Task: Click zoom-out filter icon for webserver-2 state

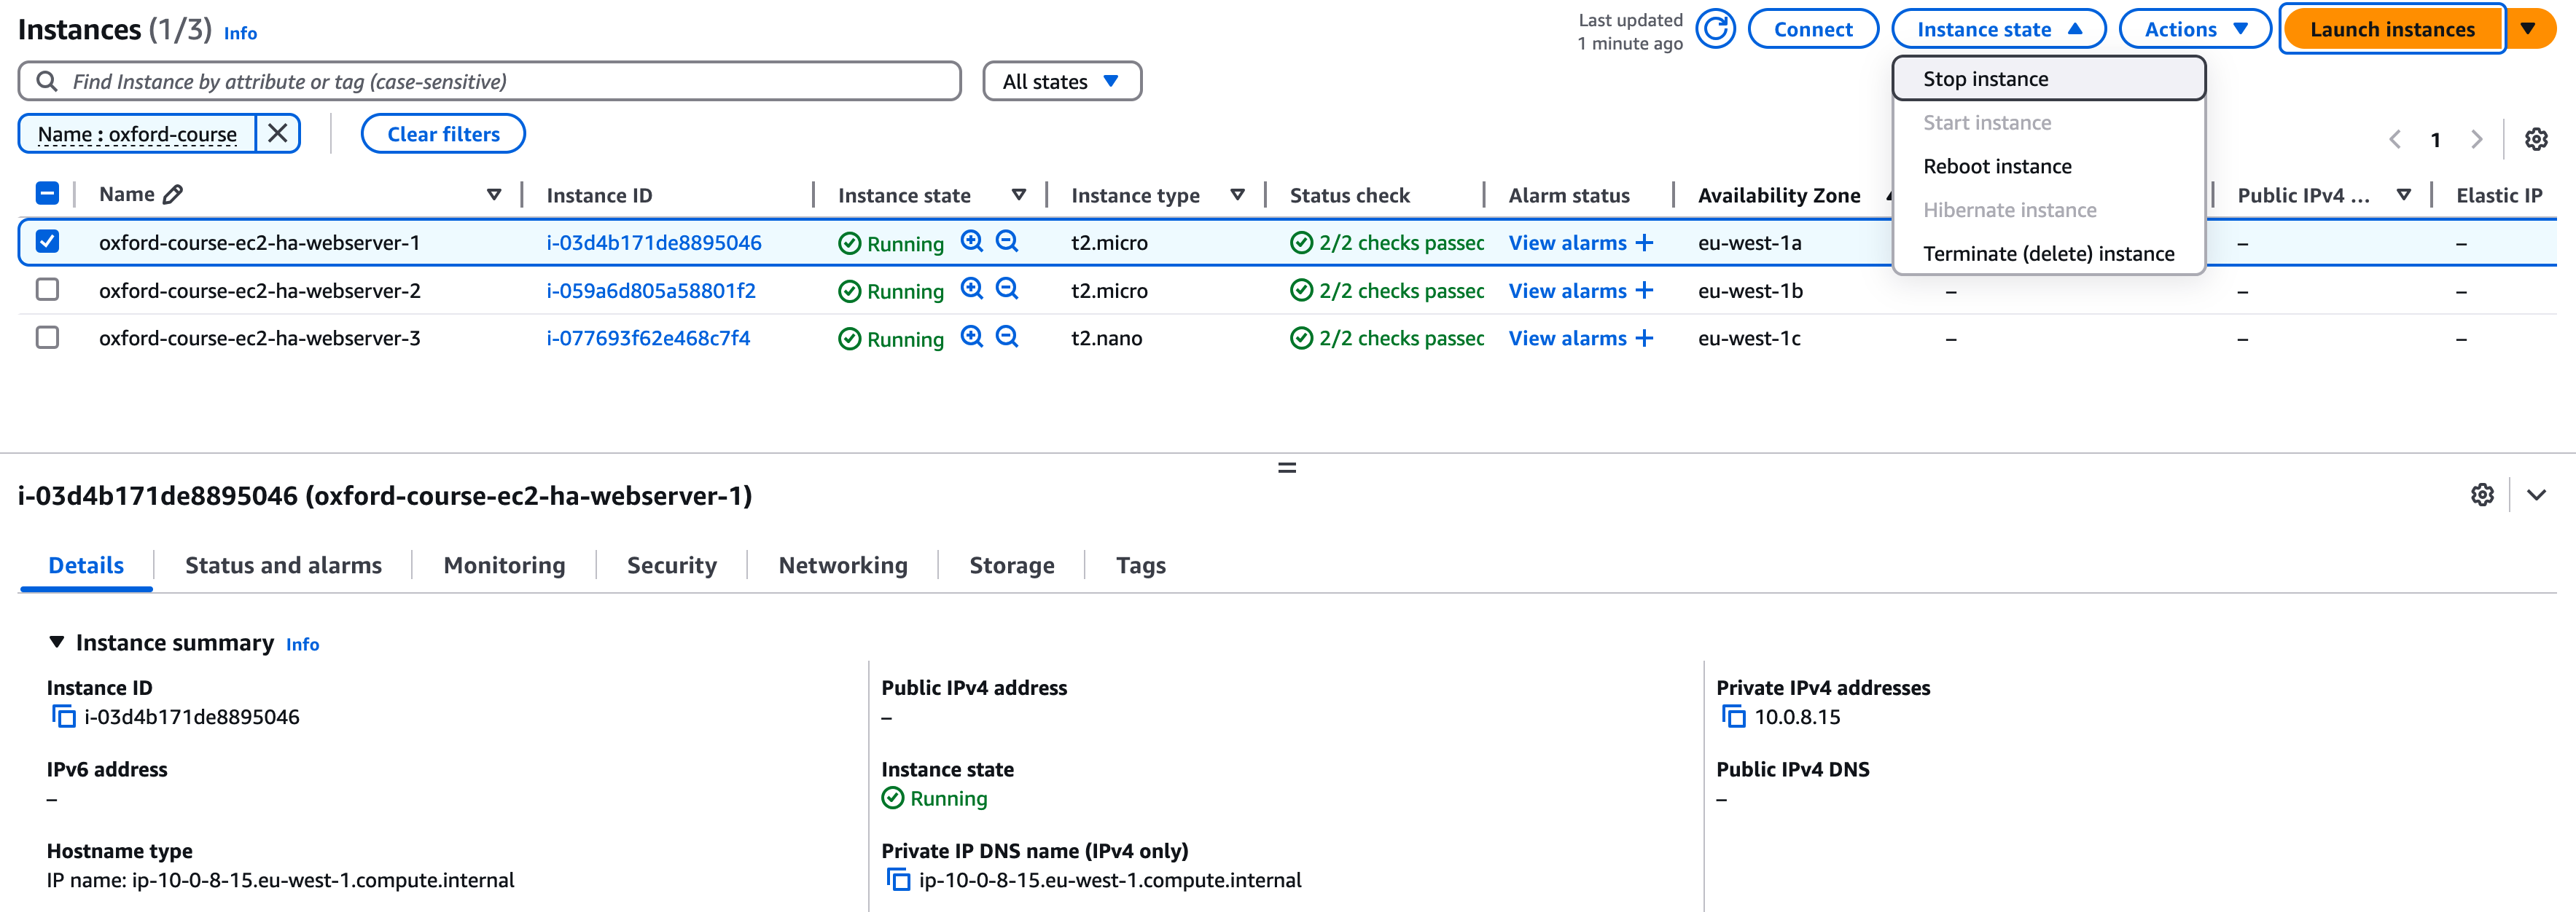Action: 1007,288
